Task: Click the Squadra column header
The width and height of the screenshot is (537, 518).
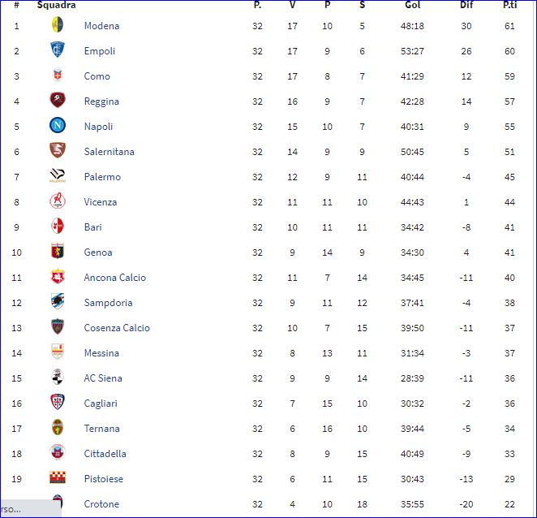Action: click(x=56, y=5)
